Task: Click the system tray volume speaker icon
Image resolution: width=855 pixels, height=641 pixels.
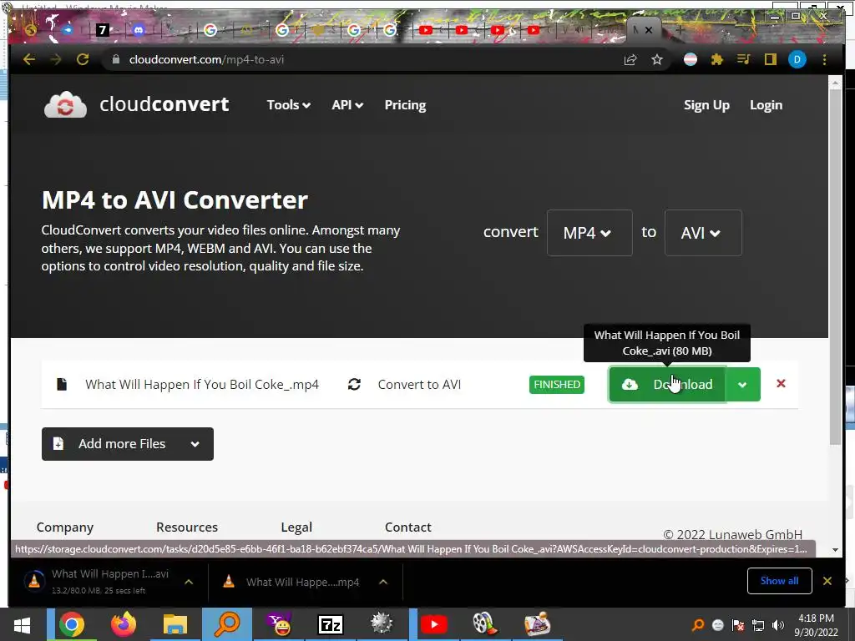Action: coord(778,625)
